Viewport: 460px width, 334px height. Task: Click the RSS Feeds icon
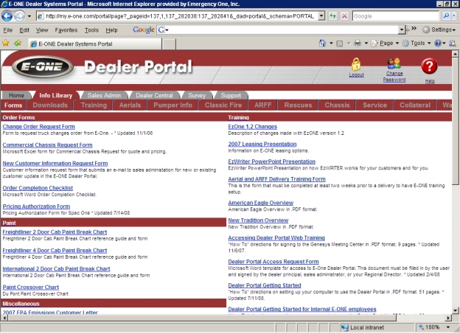coord(340,44)
